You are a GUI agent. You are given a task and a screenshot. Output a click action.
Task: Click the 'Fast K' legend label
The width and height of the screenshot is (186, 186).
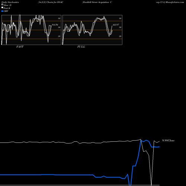tap(7, 8)
